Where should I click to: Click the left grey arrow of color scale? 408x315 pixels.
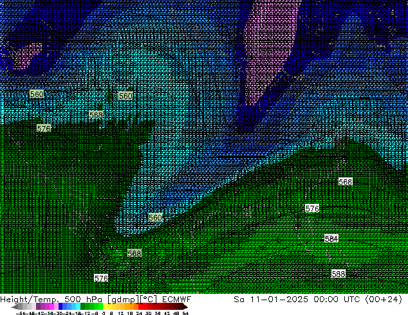14,307
